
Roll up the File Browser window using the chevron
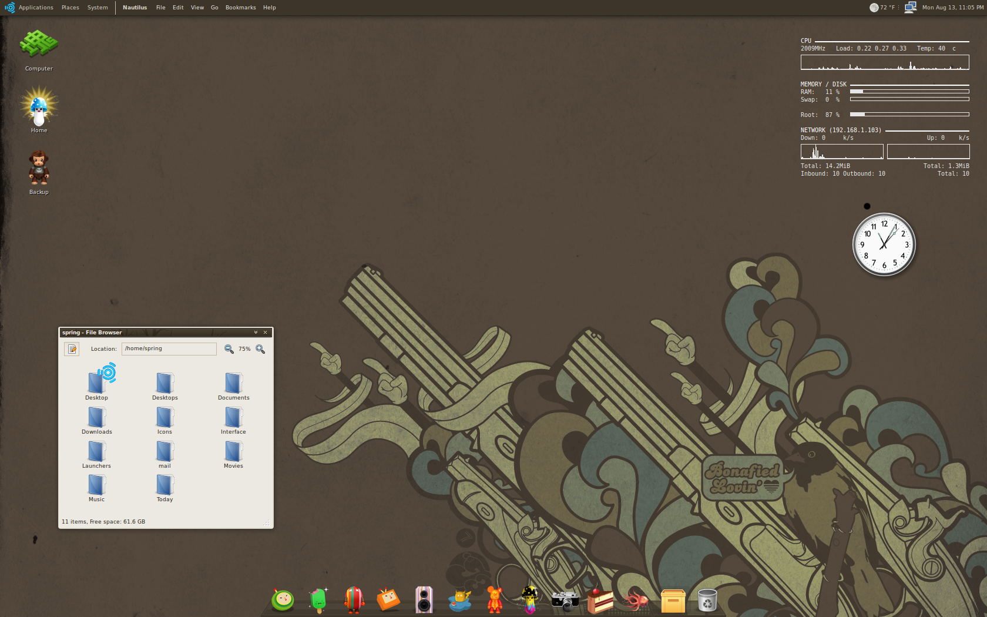(256, 333)
